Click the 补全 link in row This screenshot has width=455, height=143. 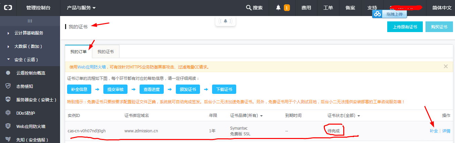pyautogui.click(x=434, y=131)
